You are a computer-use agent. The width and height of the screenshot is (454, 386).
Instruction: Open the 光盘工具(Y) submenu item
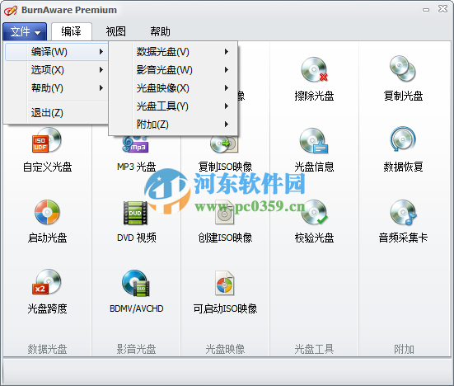[173, 106]
